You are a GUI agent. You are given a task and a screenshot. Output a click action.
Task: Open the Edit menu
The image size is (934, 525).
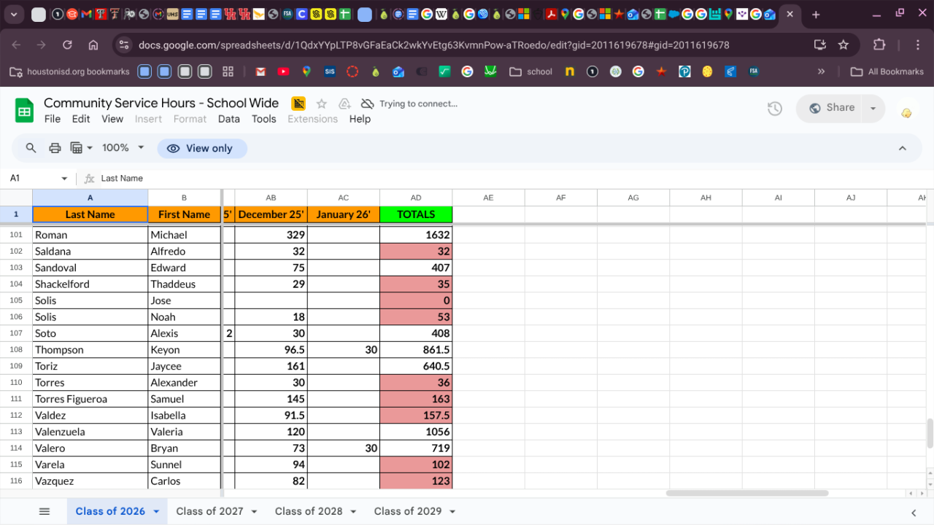(x=81, y=119)
